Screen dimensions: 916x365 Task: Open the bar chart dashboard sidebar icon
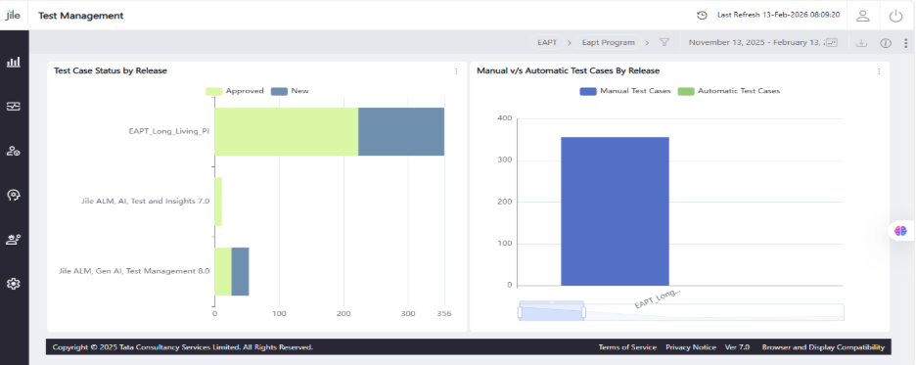(14, 62)
